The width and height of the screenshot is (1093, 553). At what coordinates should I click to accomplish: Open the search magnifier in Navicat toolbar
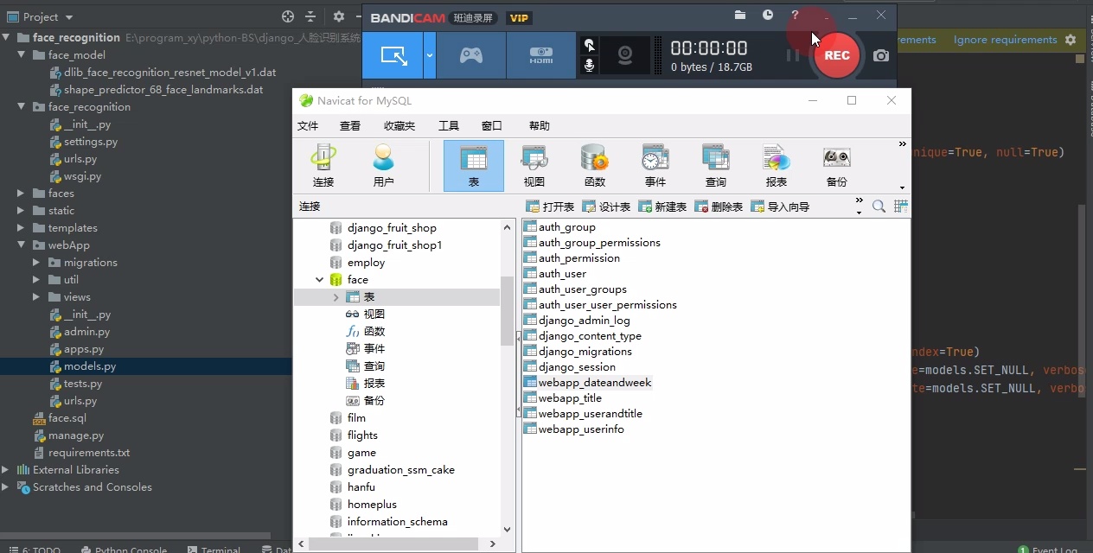[x=879, y=207]
